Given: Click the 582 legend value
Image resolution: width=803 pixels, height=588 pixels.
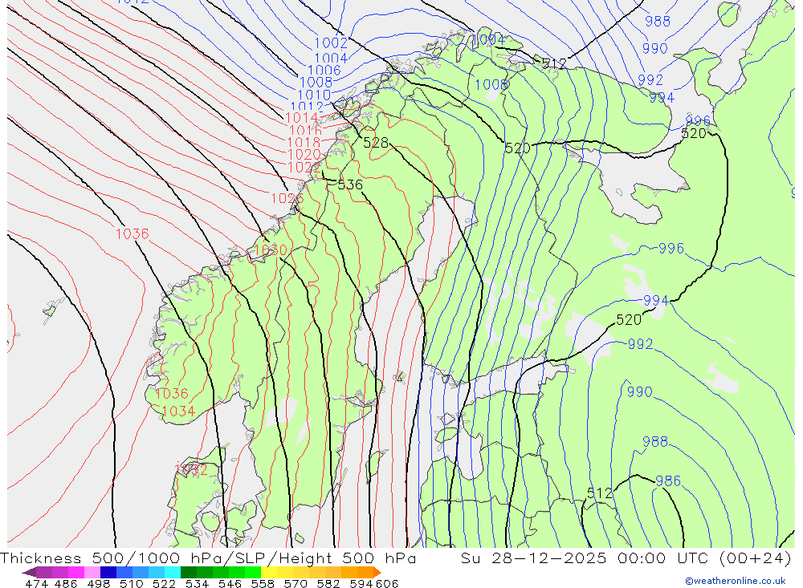Looking at the screenshot, I should coord(328,583).
